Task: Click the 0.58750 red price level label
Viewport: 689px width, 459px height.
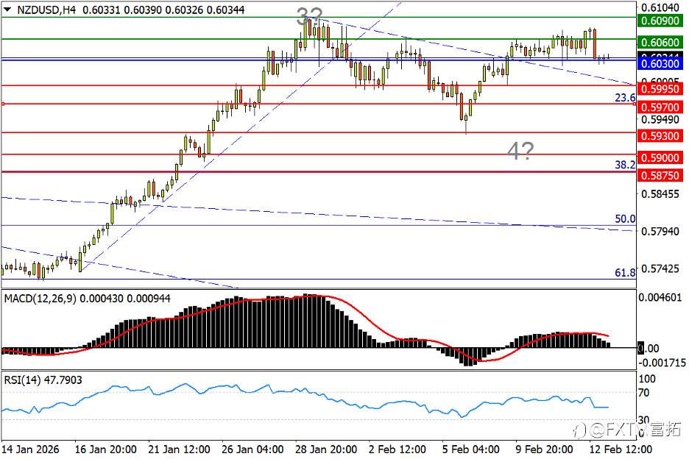Action: tap(660, 175)
